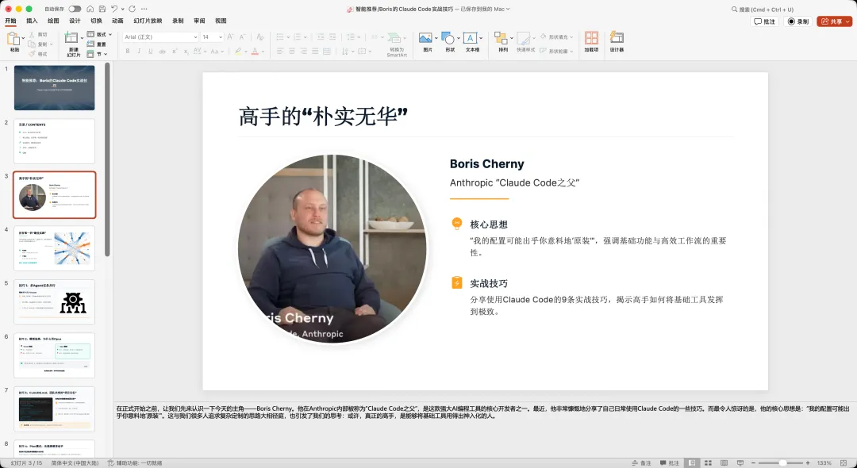This screenshot has width=857, height=468.
Task: Click the zoom slider in the status bar
Action: (x=782, y=463)
